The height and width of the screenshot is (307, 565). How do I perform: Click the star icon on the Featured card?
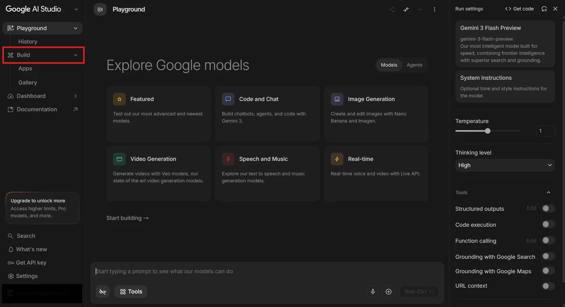coord(119,99)
